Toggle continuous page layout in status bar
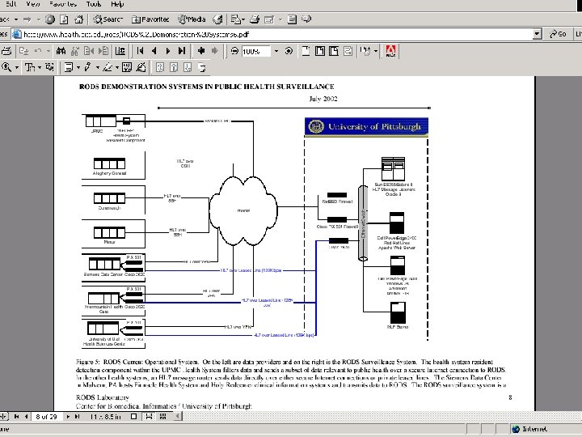 [149, 417]
